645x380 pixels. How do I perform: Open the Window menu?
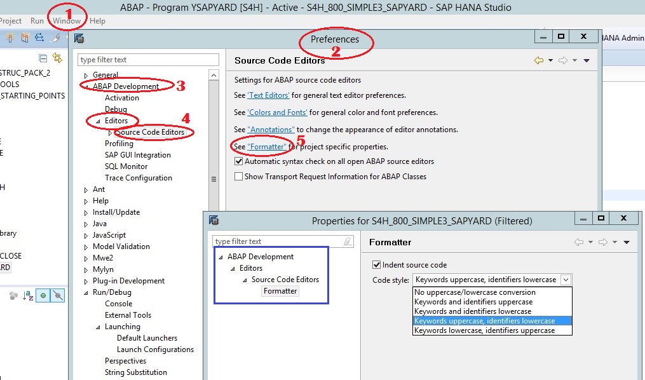(67, 20)
